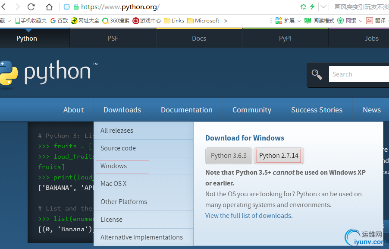Open the About menu
Viewport: 389px width, 249px height.
point(73,110)
